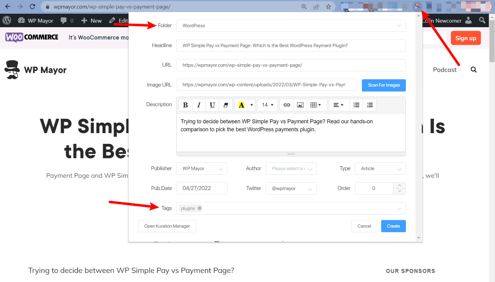Image resolution: width=495 pixels, height=282 pixels.
Task: Apply italic formatting to description
Action: point(199,105)
